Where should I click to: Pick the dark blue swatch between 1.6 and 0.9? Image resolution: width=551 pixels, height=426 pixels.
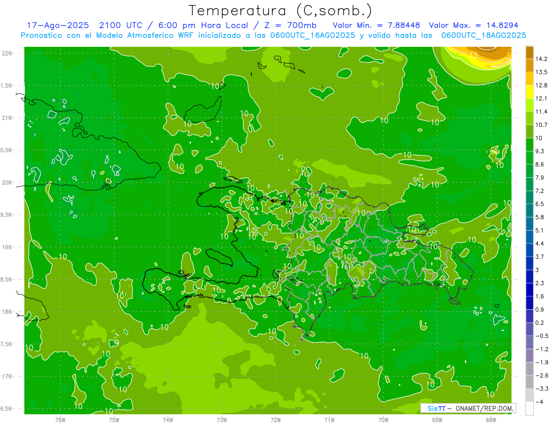click(x=529, y=303)
